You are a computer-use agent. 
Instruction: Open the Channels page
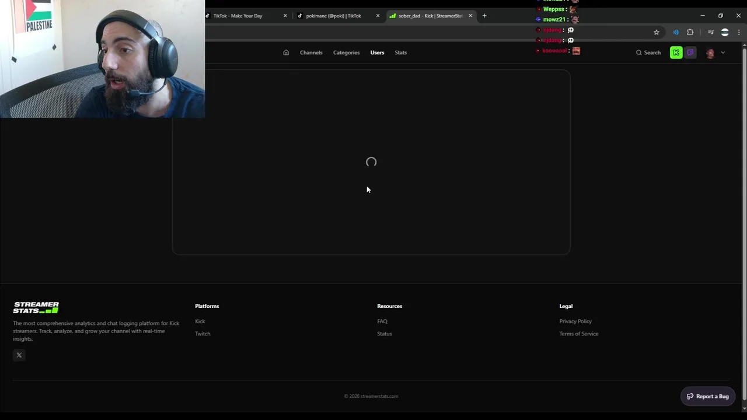coord(311,52)
